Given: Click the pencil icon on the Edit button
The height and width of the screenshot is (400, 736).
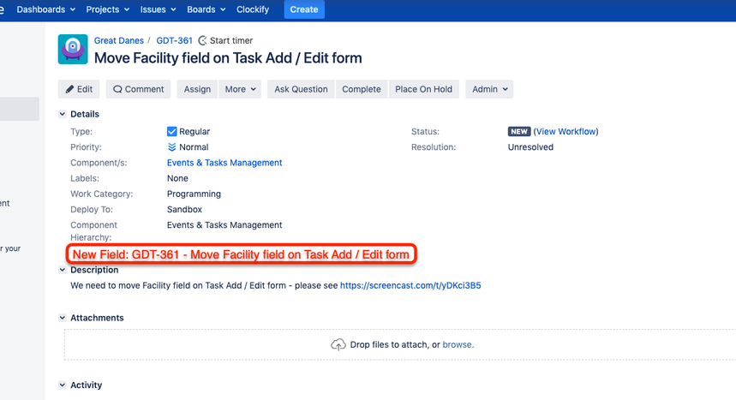Looking at the screenshot, I should 69,89.
